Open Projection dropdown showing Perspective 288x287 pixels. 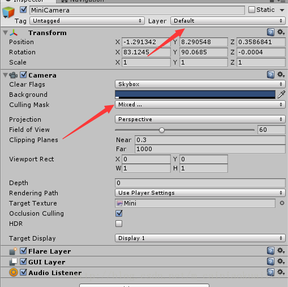(x=200, y=119)
